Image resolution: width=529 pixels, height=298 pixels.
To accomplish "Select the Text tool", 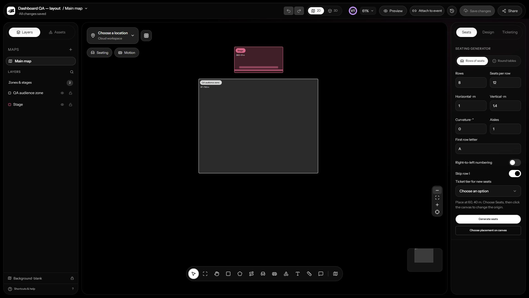I will coord(298,274).
